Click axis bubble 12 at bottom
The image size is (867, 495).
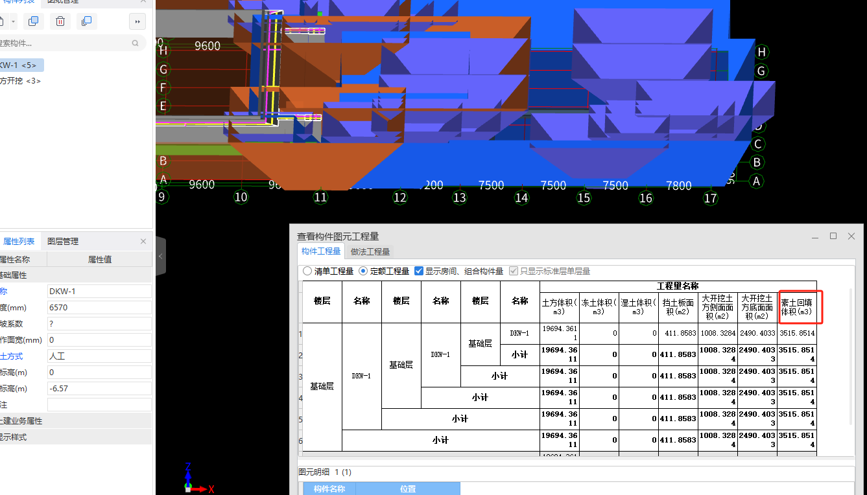(400, 197)
